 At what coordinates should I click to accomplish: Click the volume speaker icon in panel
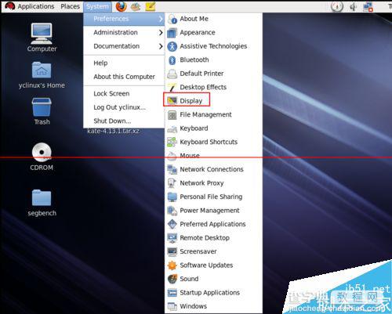point(353,6)
